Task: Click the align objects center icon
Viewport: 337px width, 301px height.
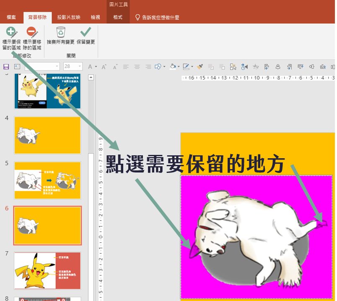Action: [x=278, y=67]
